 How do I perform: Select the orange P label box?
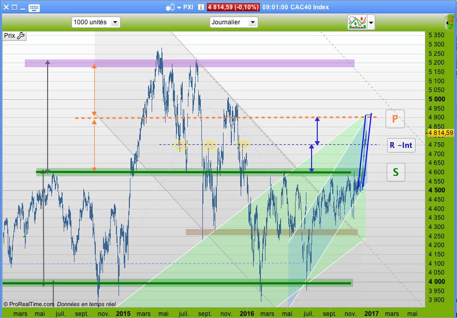click(395, 119)
